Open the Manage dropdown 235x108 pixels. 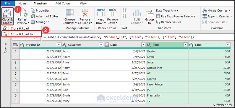tap(40, 22)
